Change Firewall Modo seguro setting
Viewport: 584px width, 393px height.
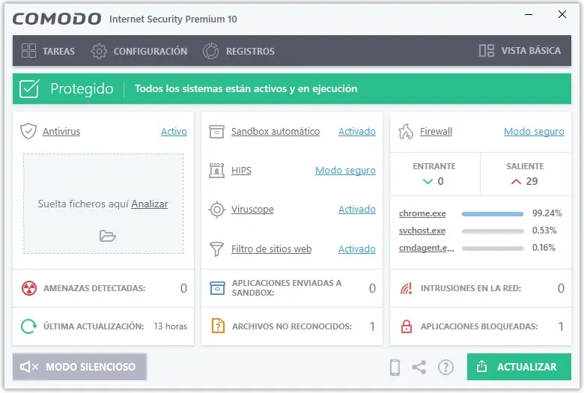point(534,132)
